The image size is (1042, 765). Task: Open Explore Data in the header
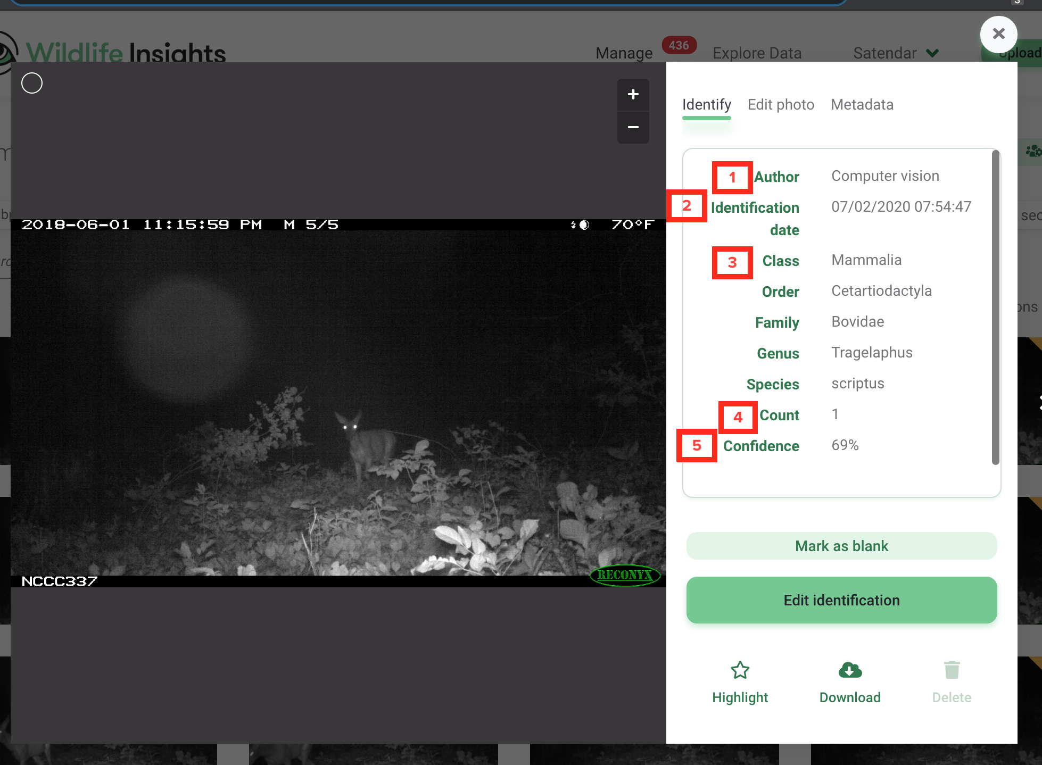point(757,53)
